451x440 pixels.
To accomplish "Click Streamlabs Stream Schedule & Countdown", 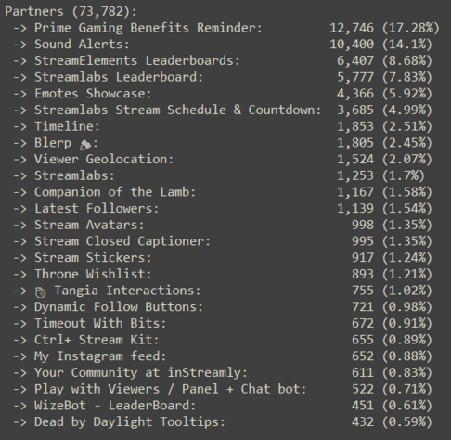I will coord(178,110).
